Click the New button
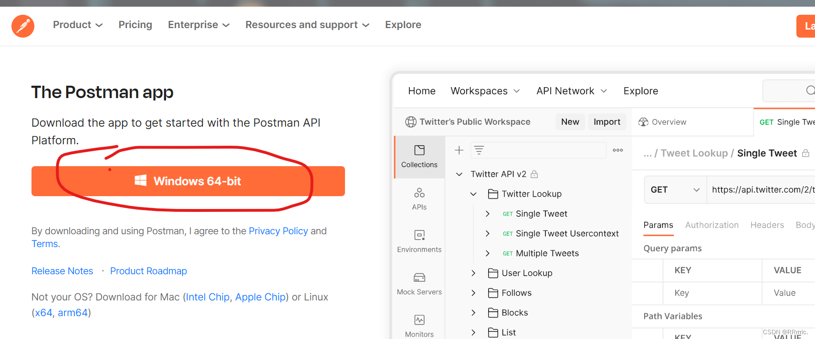Screen dimensions: 815x339 click(570, 122)
